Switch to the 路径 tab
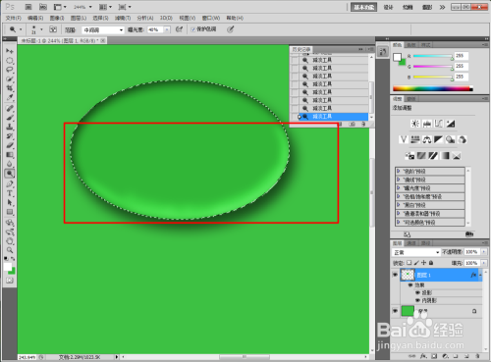Viewport: 491px width, 362px height. click(x=426, y=243)
